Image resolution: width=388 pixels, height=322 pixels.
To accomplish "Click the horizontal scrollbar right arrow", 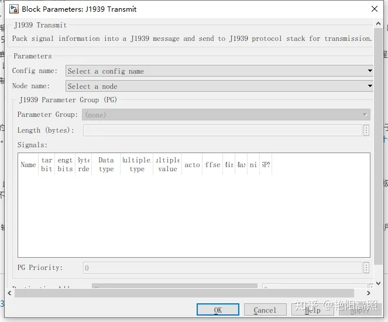I will point(369,293).
